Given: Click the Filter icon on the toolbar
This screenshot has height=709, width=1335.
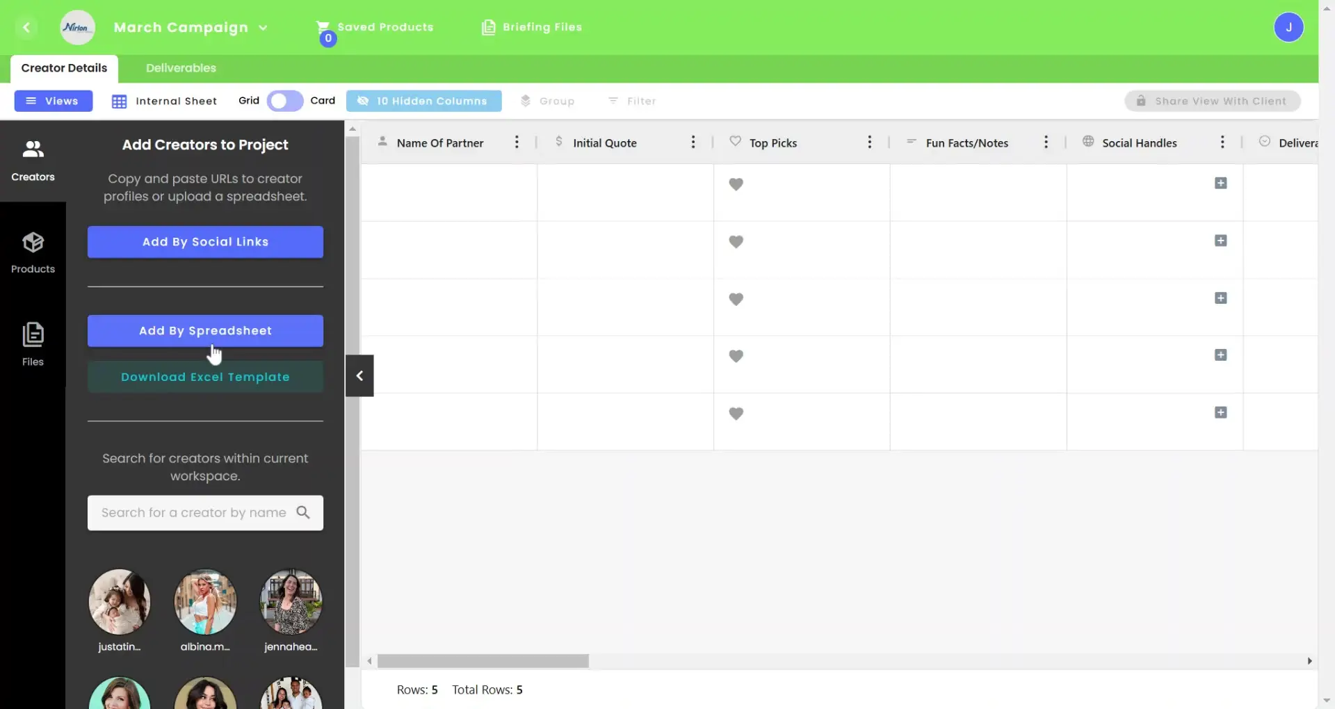Looking at the screenshot, I should [615, 101].
